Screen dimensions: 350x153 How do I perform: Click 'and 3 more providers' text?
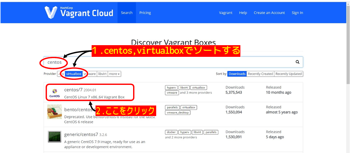196,93
